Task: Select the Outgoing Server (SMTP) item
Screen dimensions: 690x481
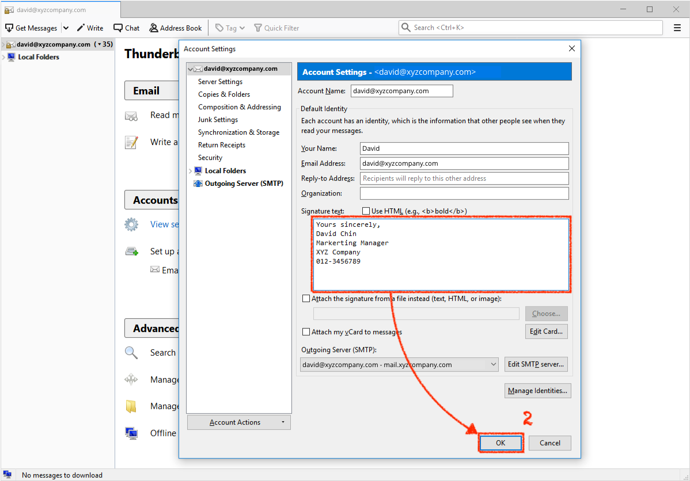Action: pos(244,184)
